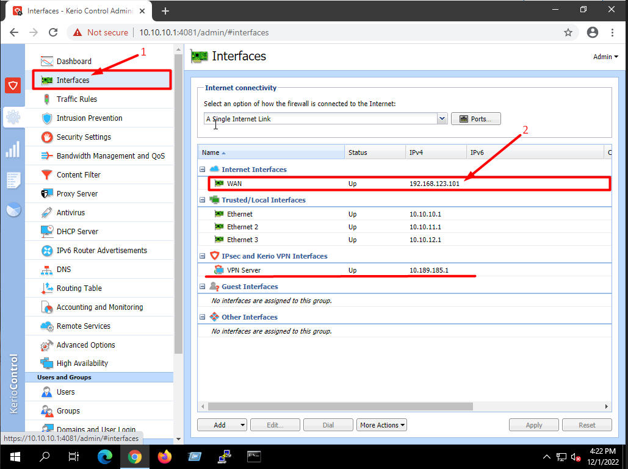Open the Logs document icon on left rail
The width and height of the screenshot is (628, 469).
[13, 181]
